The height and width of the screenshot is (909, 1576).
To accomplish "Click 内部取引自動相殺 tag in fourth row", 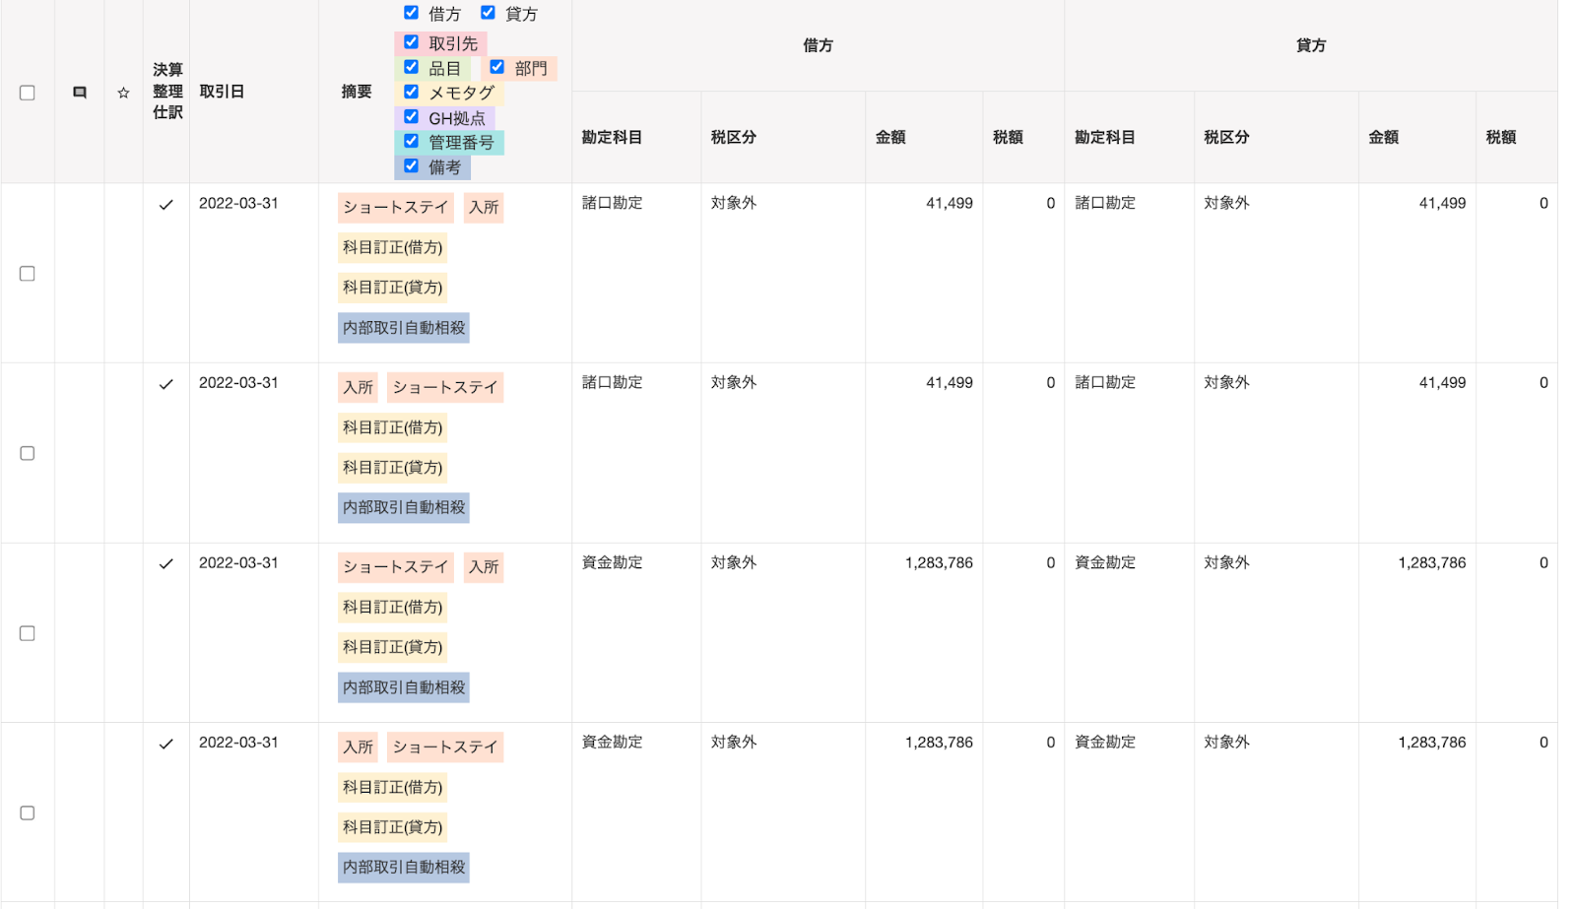I will 404,867.
